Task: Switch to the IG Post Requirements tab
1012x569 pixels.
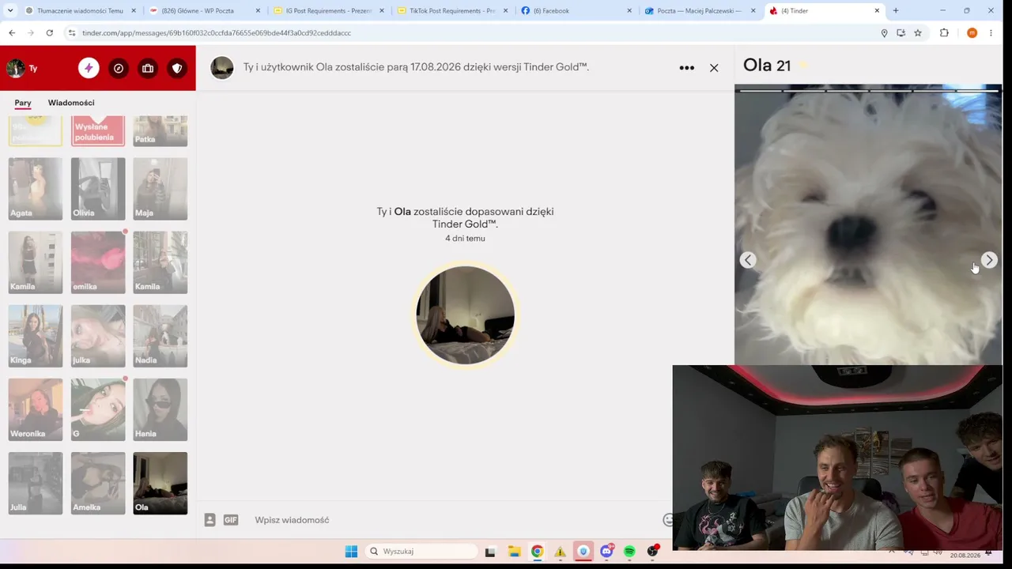Action: pos(329,11)
